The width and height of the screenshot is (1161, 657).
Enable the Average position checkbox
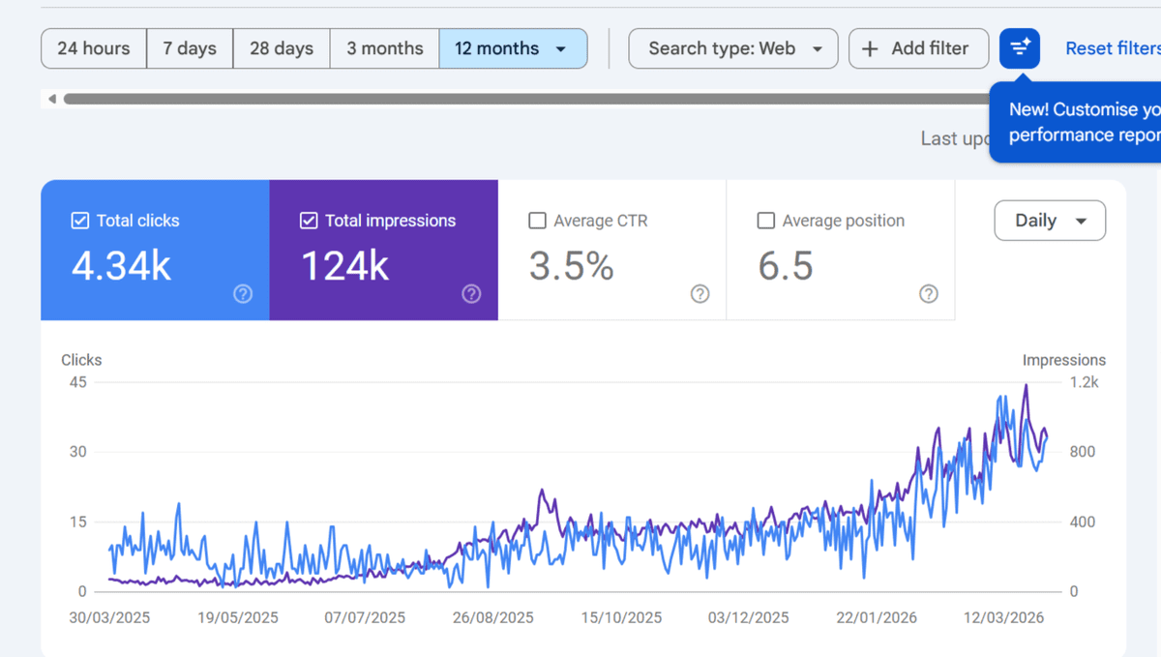pos(765,221)
